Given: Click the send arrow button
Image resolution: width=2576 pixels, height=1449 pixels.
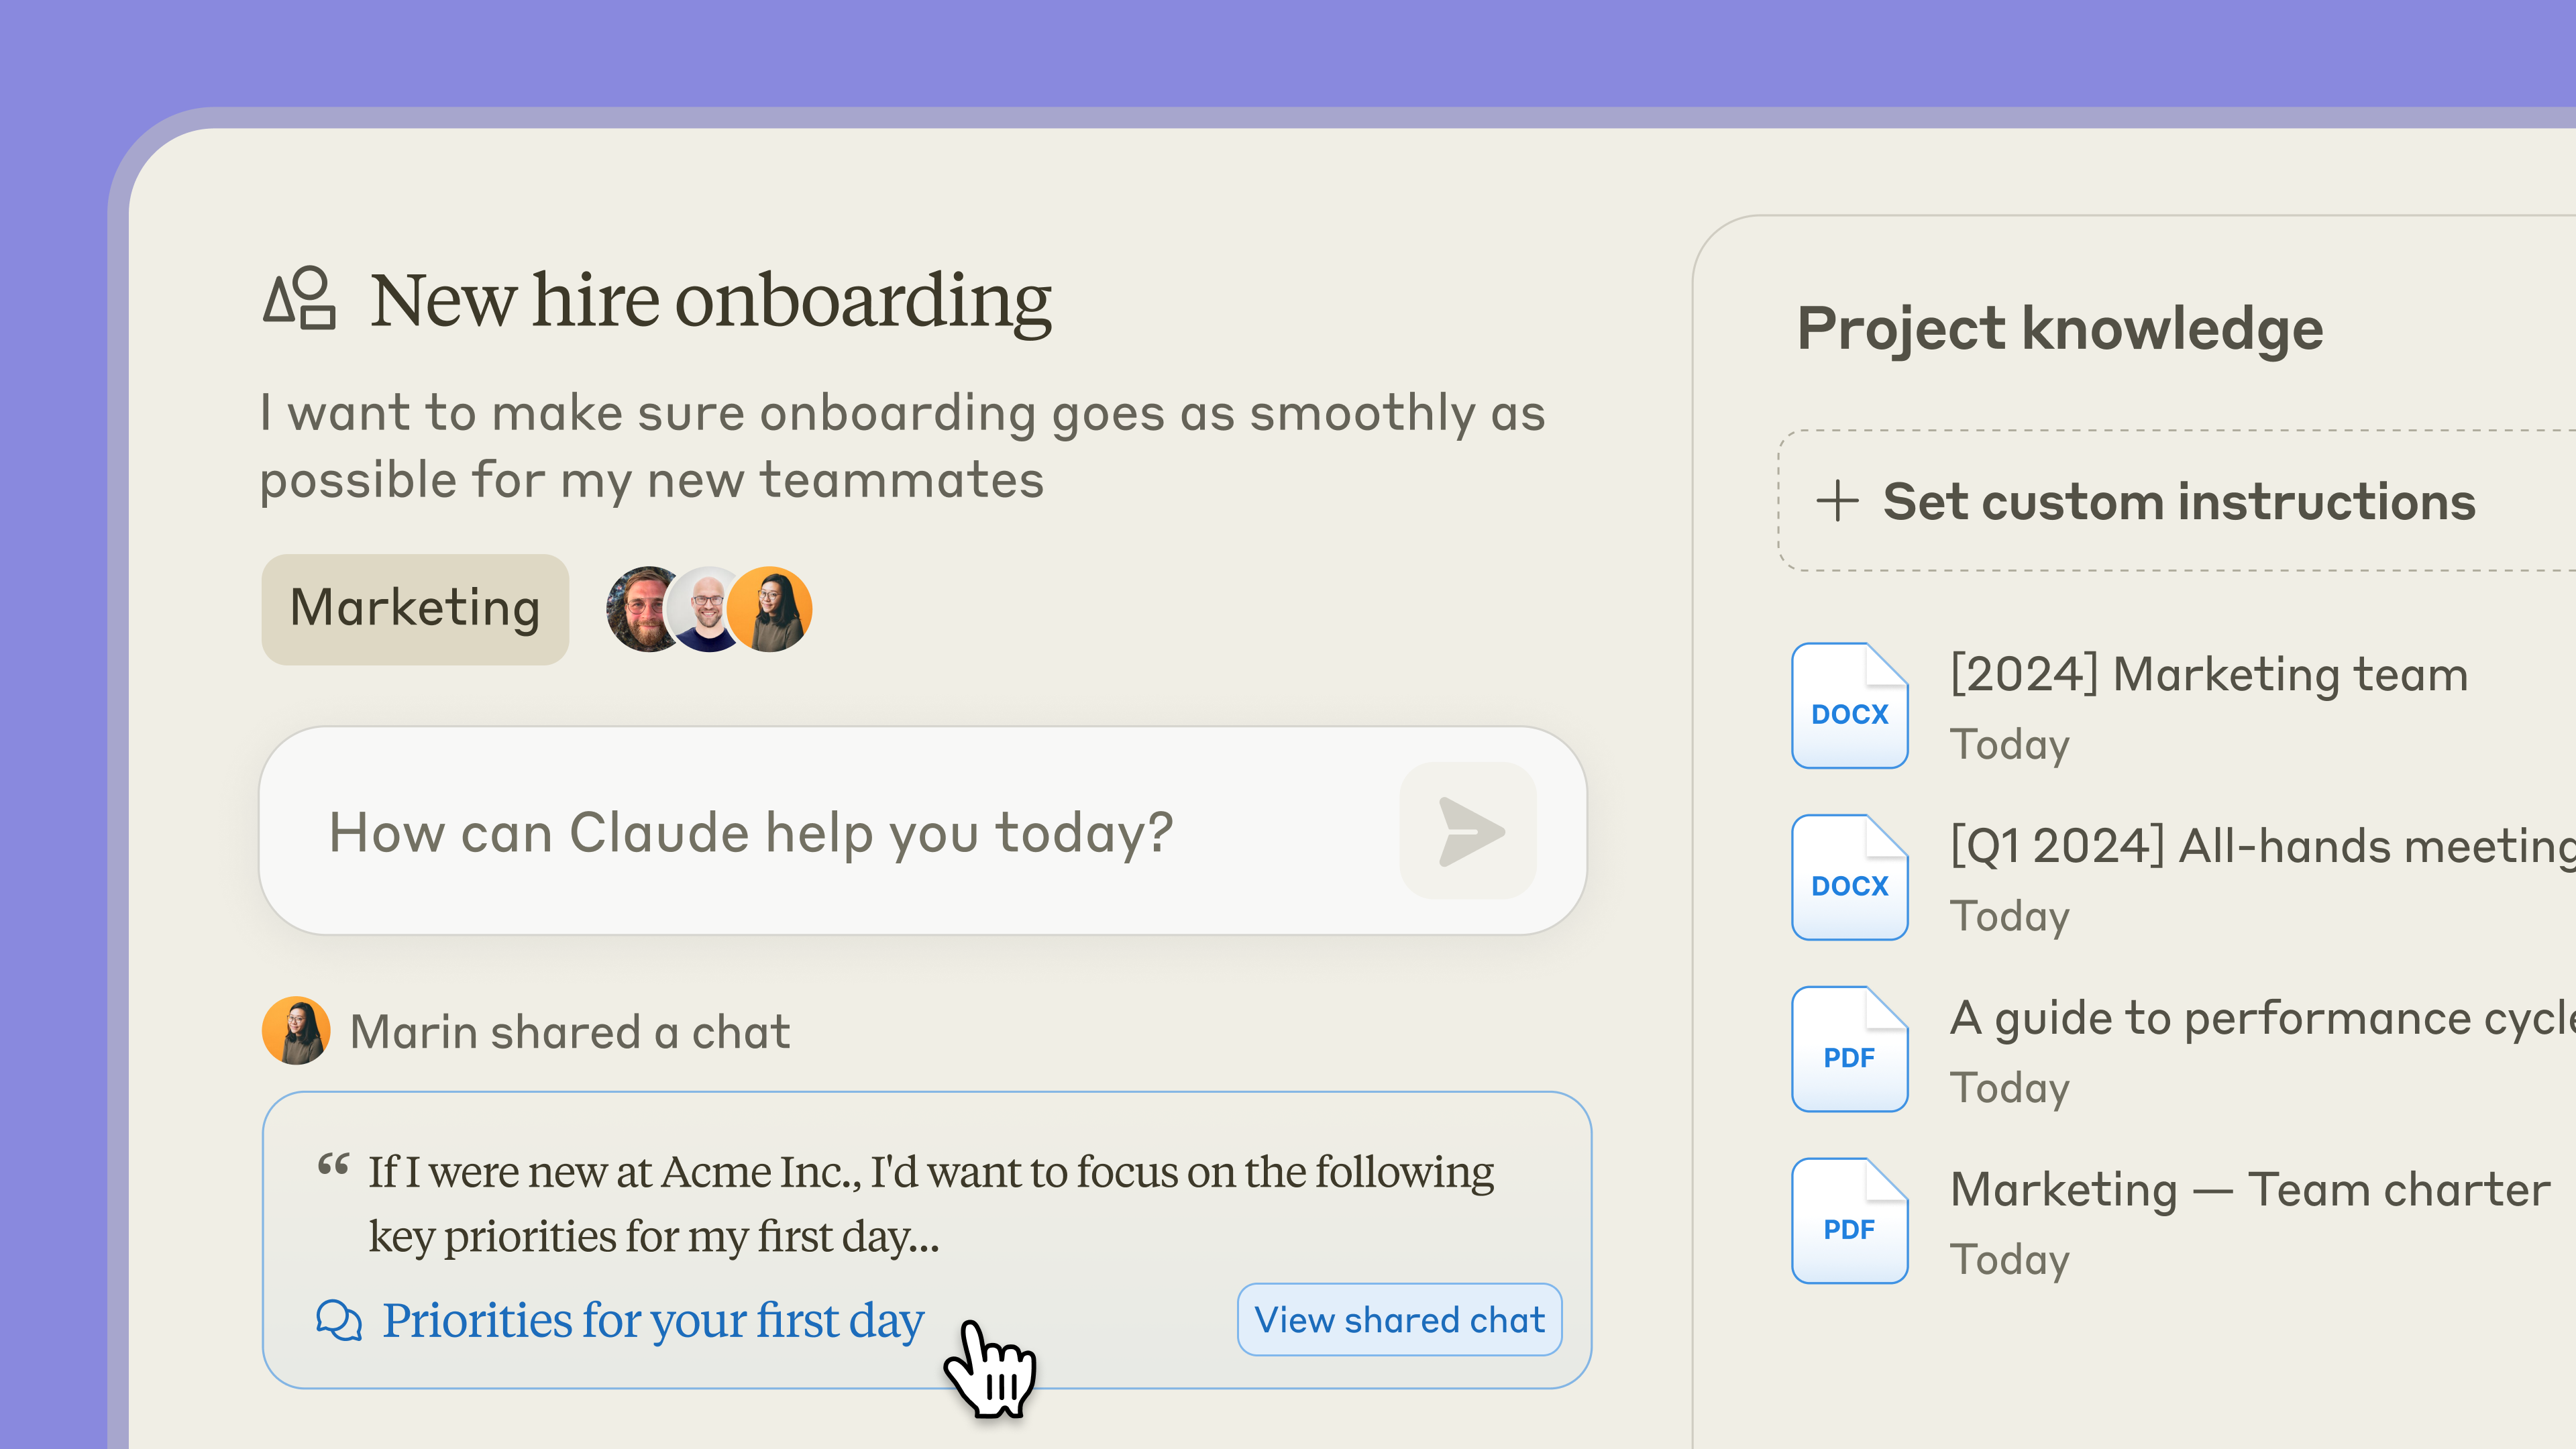Looking at the screenshot, I should [1468, 831].
